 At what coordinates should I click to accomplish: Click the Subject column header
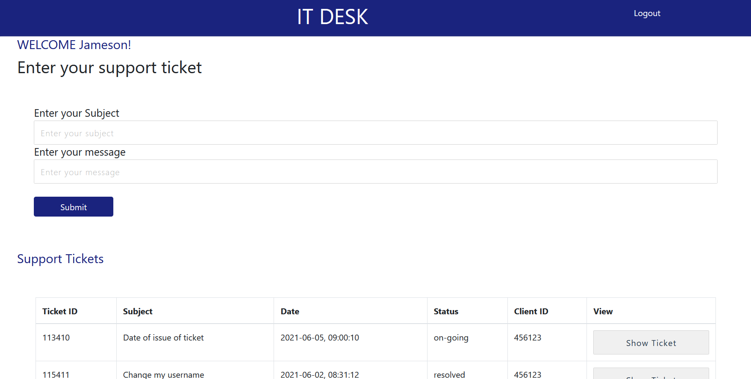click(x=138, y=311)
